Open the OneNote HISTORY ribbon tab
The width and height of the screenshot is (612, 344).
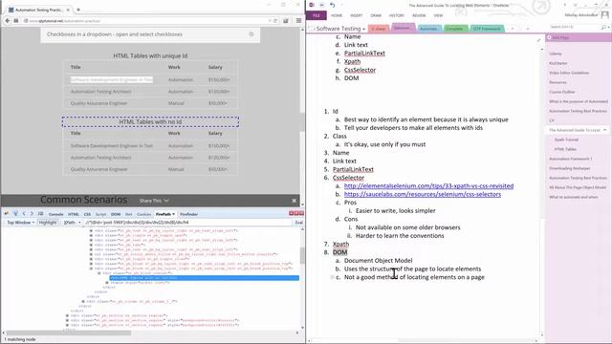397,15
